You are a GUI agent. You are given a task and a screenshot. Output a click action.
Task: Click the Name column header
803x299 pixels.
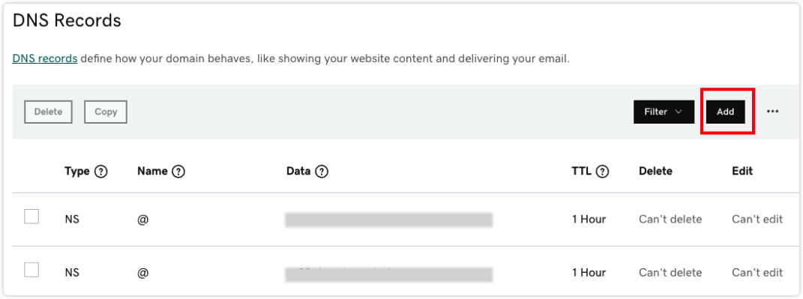152,172
